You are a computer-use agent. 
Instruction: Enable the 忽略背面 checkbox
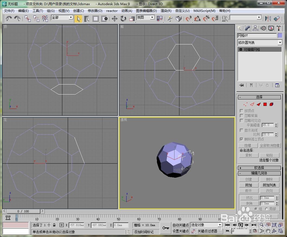[x=241, y=116]
